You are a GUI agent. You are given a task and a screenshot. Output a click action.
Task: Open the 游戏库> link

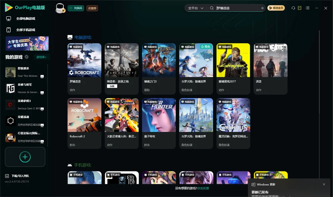pos(41,57)
